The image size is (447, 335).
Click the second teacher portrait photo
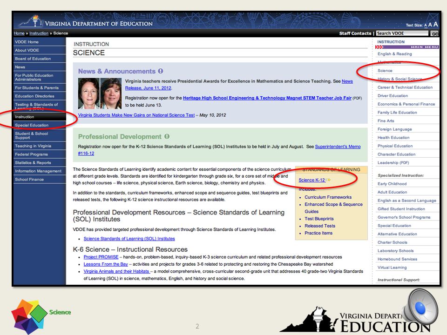111,93
